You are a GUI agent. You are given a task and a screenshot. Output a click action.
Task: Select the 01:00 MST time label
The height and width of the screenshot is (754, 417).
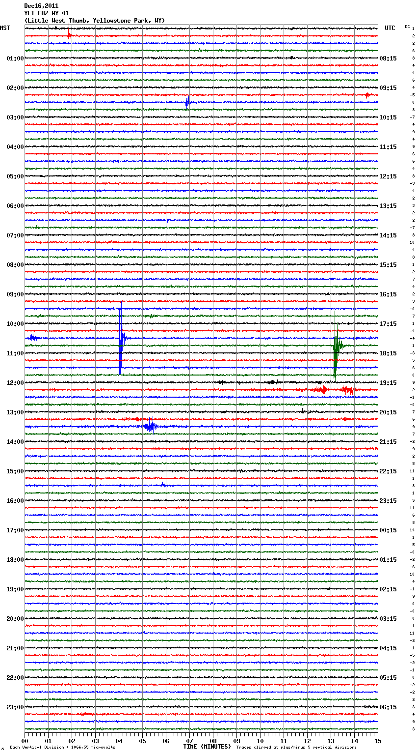tap(15, 58)
